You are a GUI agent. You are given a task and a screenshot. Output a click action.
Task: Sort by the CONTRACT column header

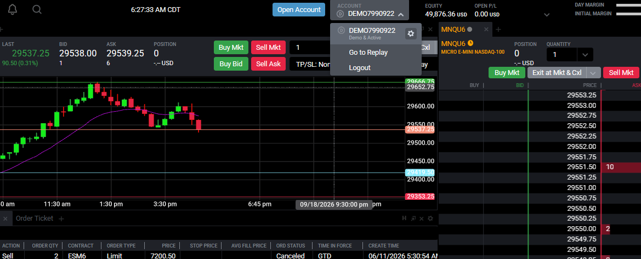81,245
